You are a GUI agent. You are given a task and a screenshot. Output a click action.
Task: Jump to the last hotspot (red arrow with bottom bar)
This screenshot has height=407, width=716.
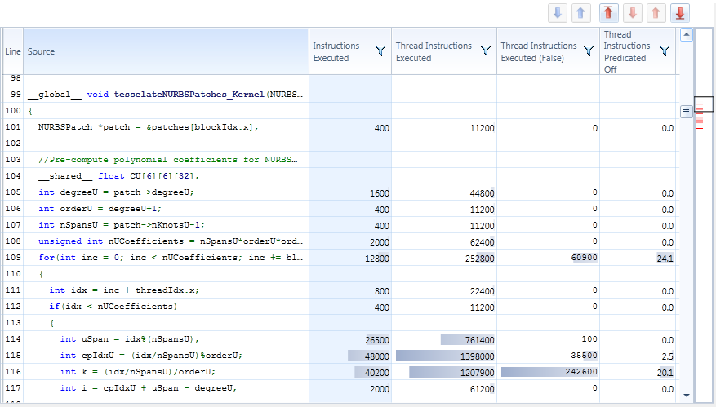679,13
